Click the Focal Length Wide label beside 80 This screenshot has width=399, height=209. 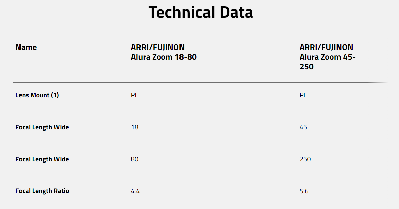point(42,159)
